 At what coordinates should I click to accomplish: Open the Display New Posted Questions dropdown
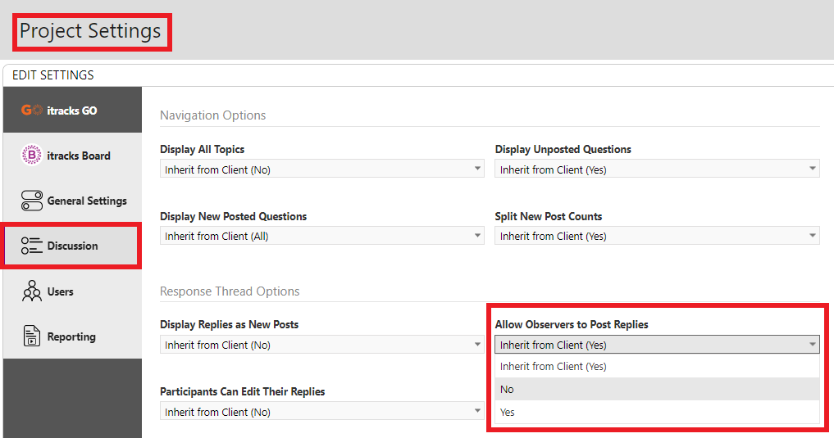[321, 236]
